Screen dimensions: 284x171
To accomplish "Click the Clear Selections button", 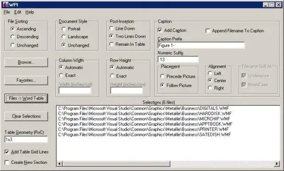I will coord(26,116).
